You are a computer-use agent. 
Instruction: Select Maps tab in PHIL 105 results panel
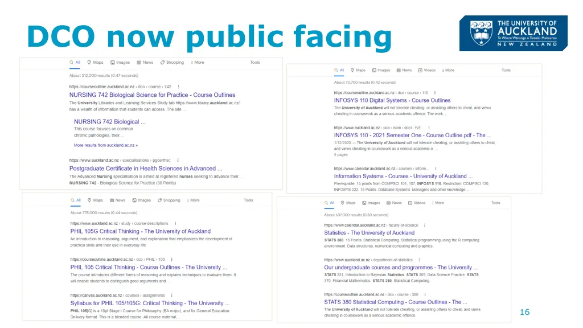(95, 200)
